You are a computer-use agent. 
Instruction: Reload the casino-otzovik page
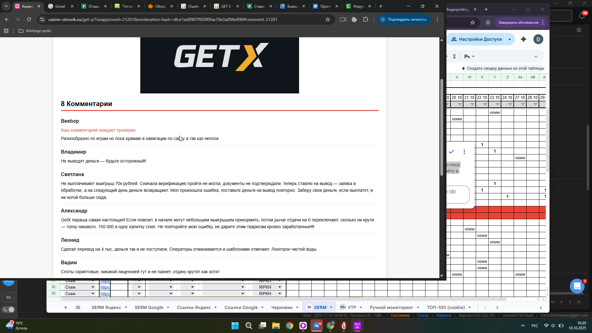(29, 19)
